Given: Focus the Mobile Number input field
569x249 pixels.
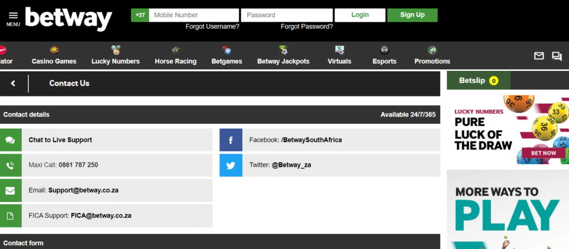Looking at the screenshot, I should pyautogui.click(x=194, y=15).
